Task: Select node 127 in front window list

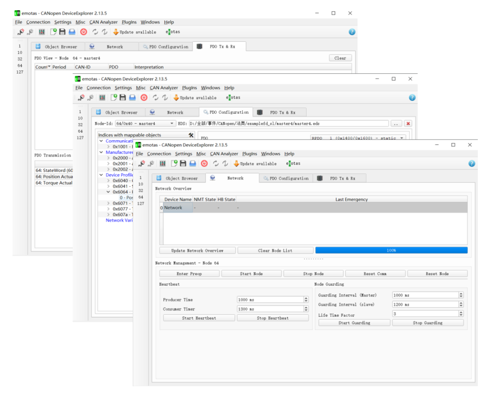Action: [x=141, y=204]
